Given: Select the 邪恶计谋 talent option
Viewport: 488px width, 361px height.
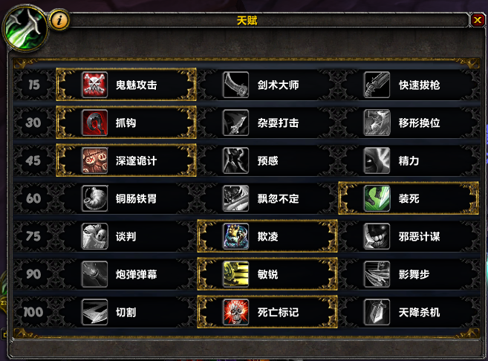Looking at the screenshot, I should pos(409,236).
